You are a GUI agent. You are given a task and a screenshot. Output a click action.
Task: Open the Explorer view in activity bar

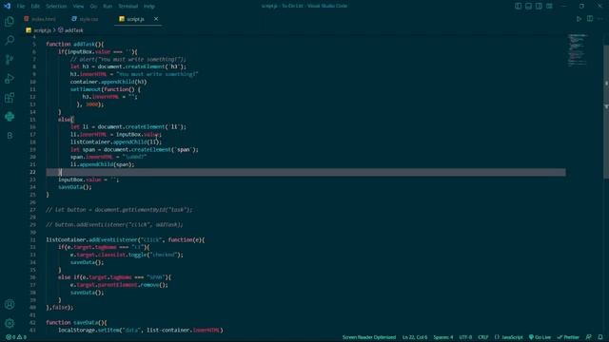tap(10, 21)
